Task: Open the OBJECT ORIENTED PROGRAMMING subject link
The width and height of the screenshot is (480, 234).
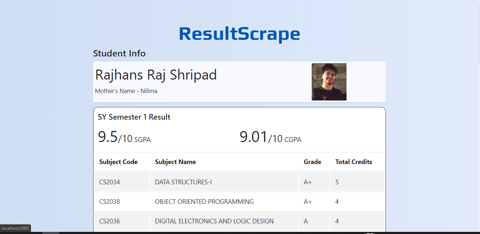Action: [204, 201]
